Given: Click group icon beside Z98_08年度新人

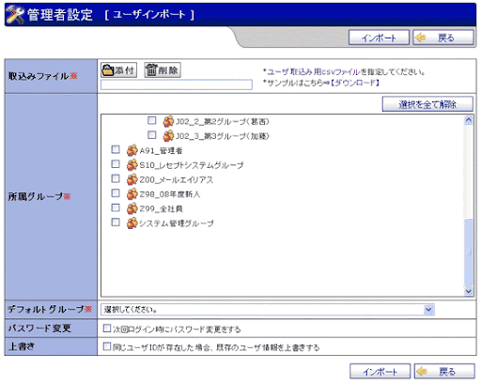Looking at the screenshot, I should point(132,193).
